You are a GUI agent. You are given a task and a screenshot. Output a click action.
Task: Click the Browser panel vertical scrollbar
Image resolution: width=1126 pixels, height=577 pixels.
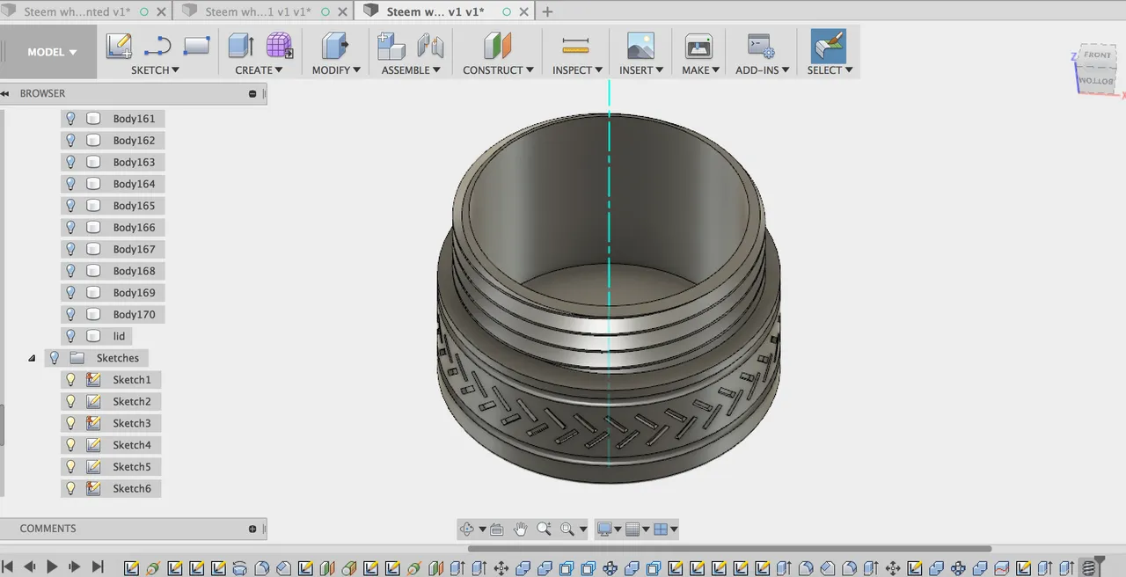pyautogui.click(x=2, y=426)
